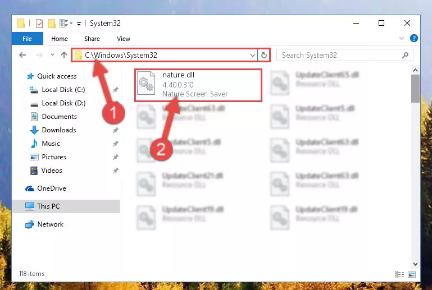Expand the ribbon with the chevron
This screenshot has width=432, height=290.
pyautogui.click(x=402, y=38)
